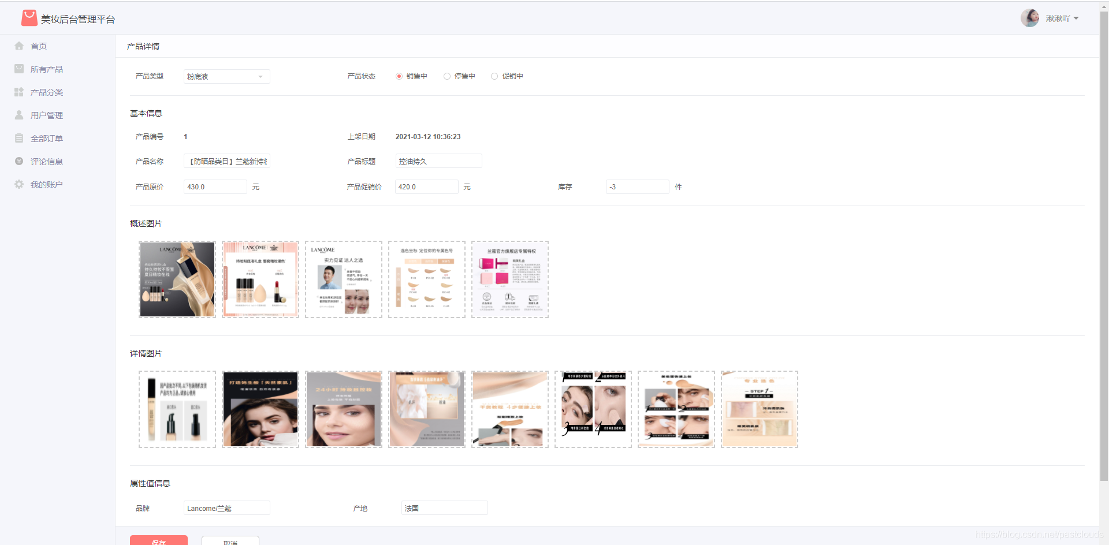
Task: Click the icon next to 所有产品
Action: pos(19,69)
